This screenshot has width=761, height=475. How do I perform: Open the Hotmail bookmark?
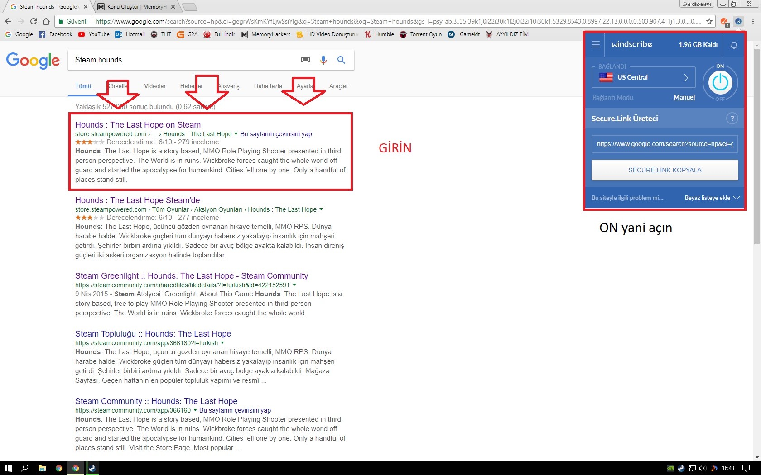(130, 34)
